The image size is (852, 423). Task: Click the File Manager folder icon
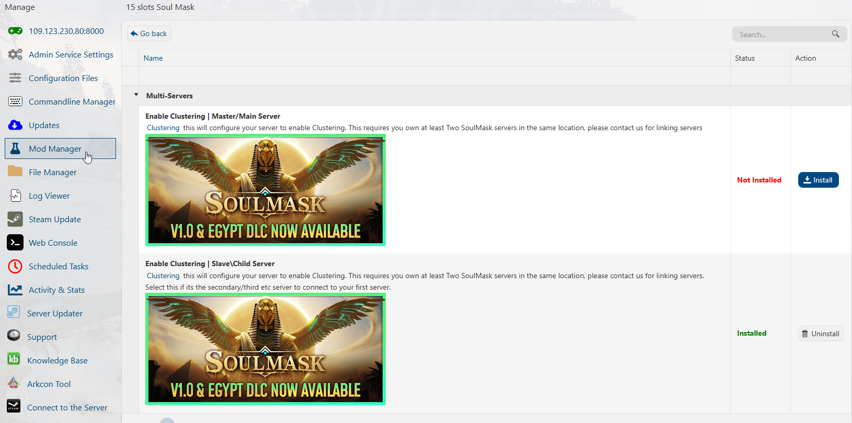[15, 172]
